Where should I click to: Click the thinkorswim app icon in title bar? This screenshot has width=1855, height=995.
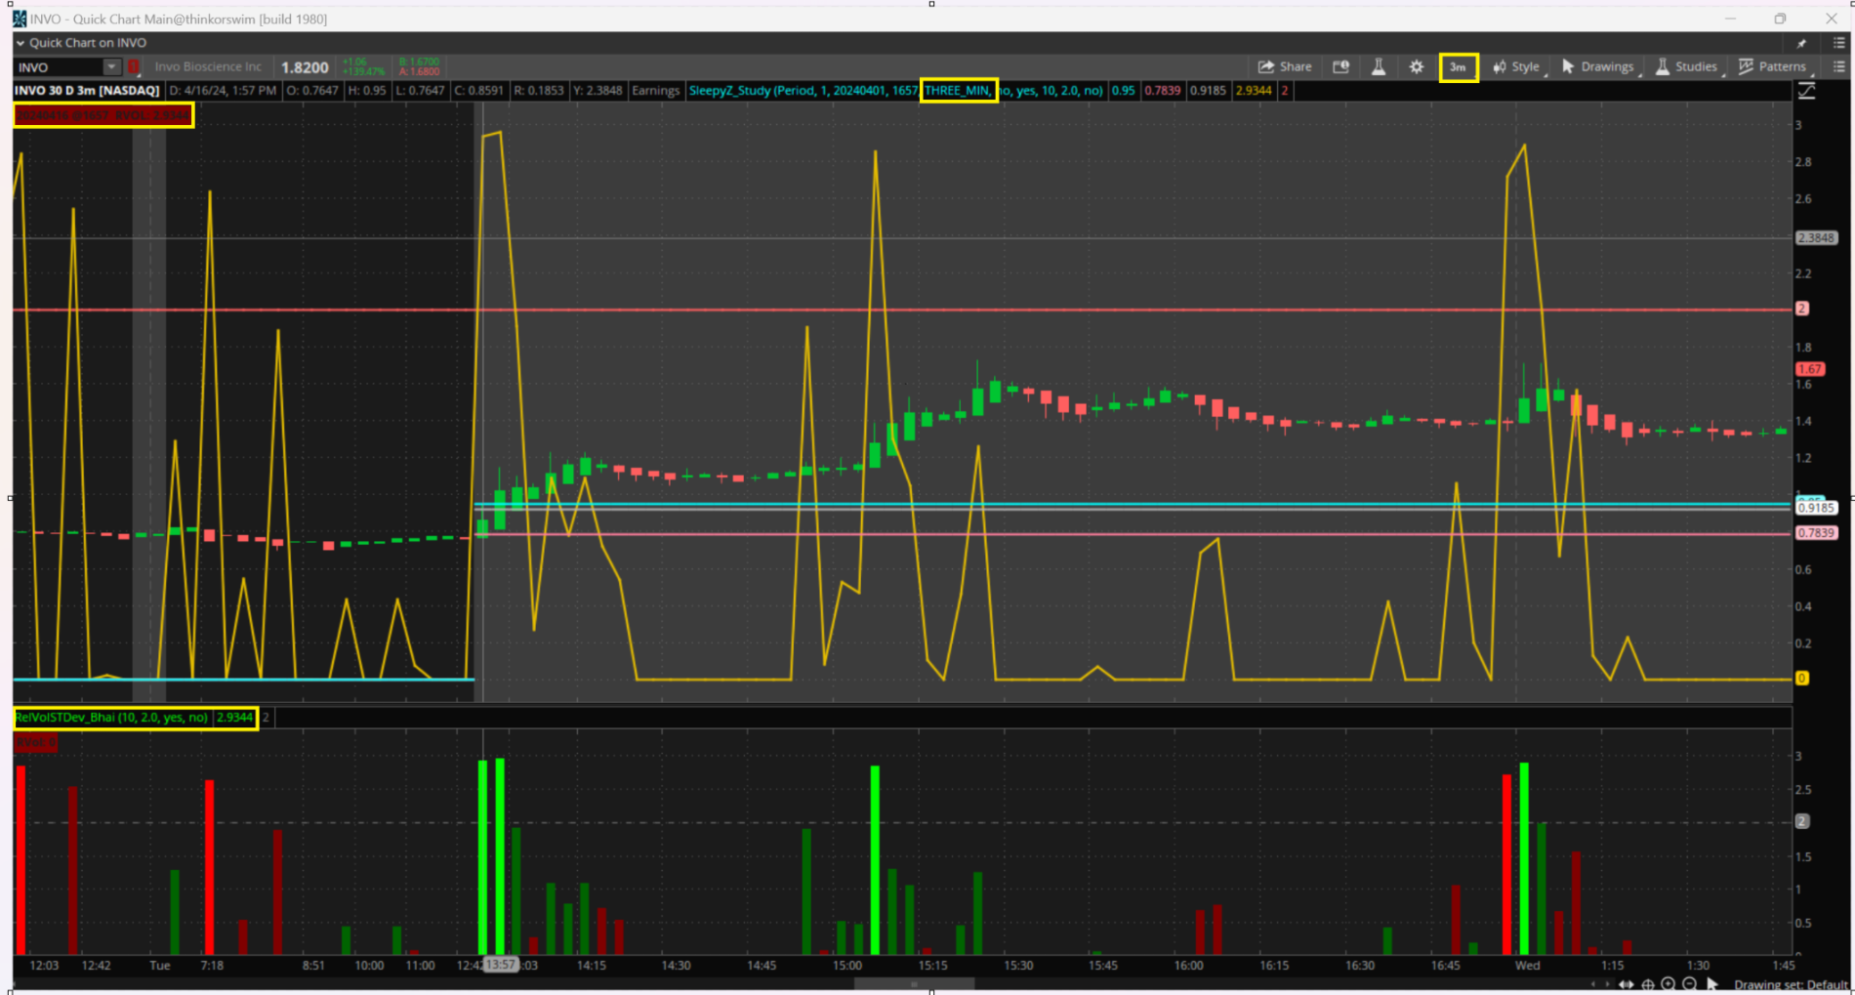click(20, 19)
